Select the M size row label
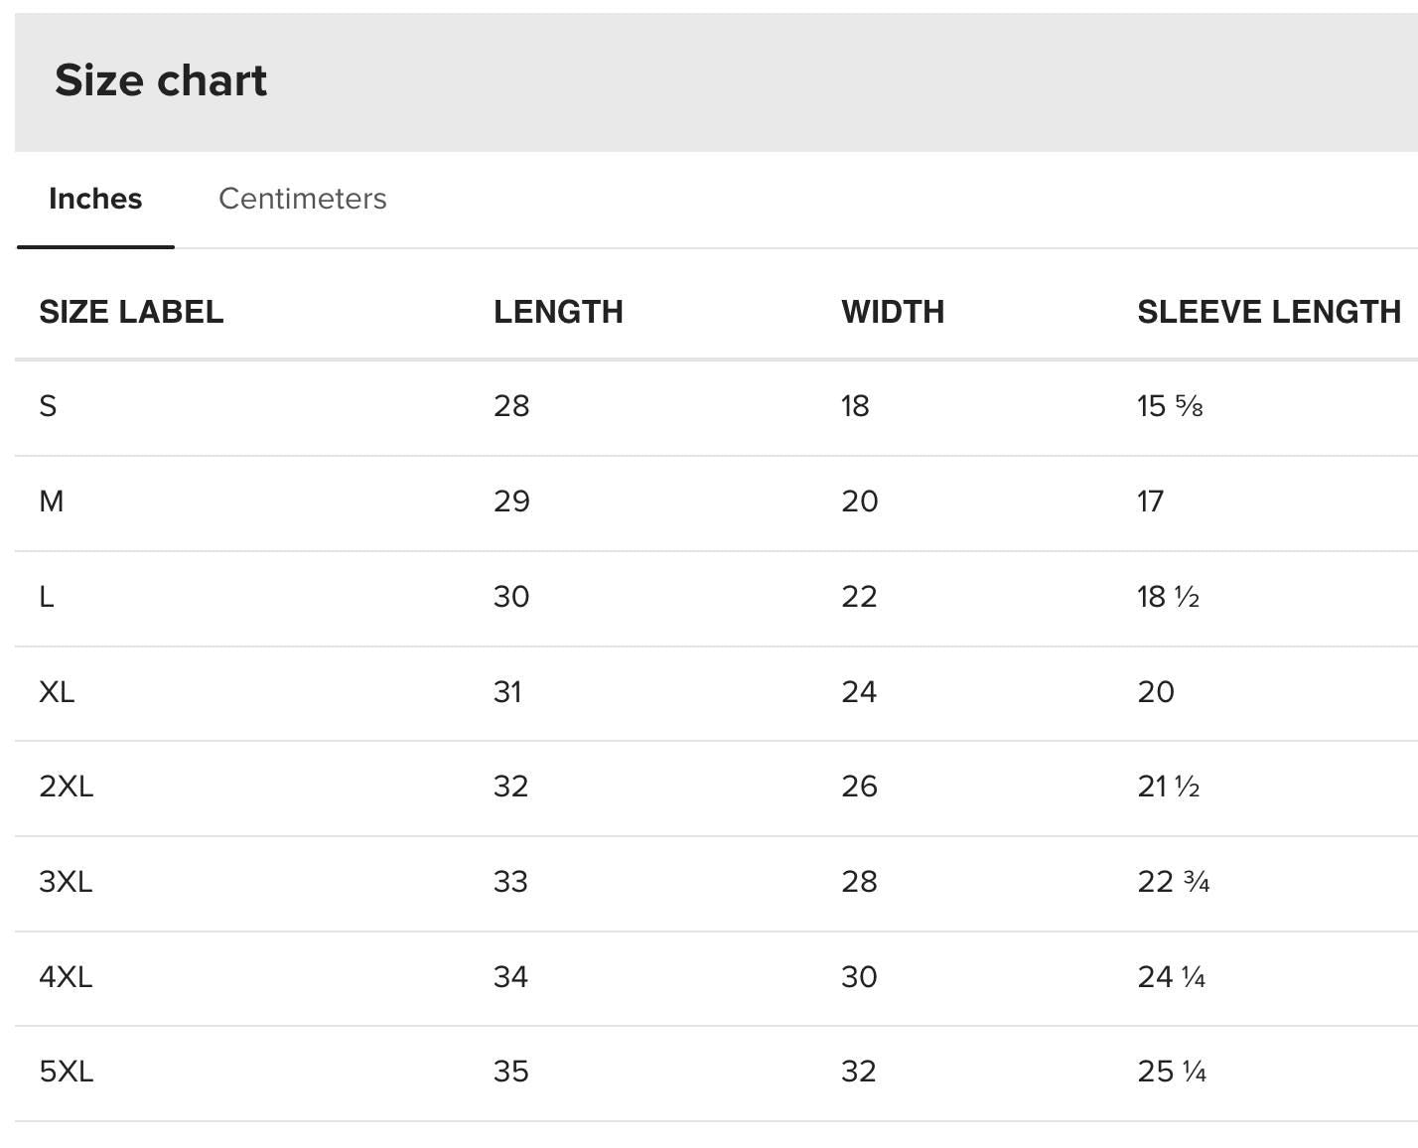 click(52, 502)
